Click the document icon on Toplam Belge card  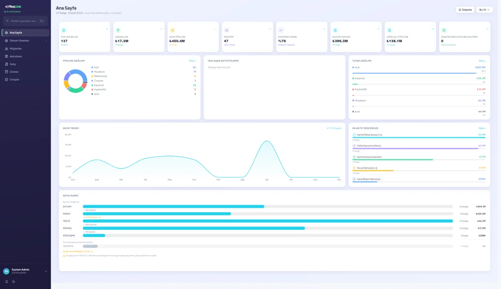click(x=64, y=30)
